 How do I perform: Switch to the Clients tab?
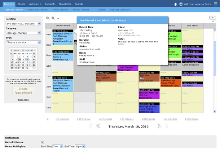click(x=21, y=4)
